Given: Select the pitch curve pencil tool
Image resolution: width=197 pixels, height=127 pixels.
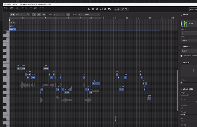Looking at the screenshot, I should pos(27,15).
